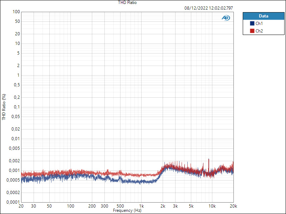Click the 500 tick on the frequency axis

tap(120, 206)
